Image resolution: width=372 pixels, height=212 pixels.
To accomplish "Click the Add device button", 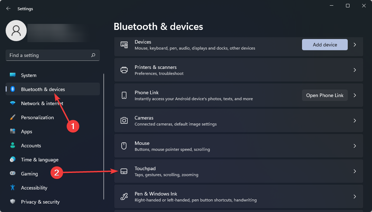I will tap(325, 45).
